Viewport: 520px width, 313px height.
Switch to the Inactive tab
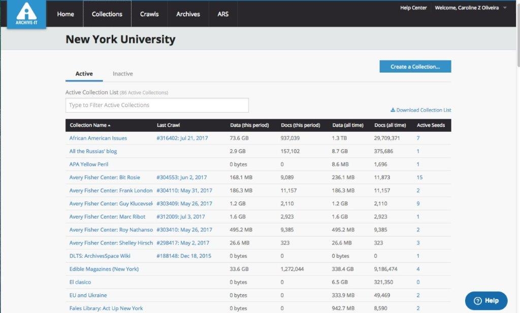point(122,74)
